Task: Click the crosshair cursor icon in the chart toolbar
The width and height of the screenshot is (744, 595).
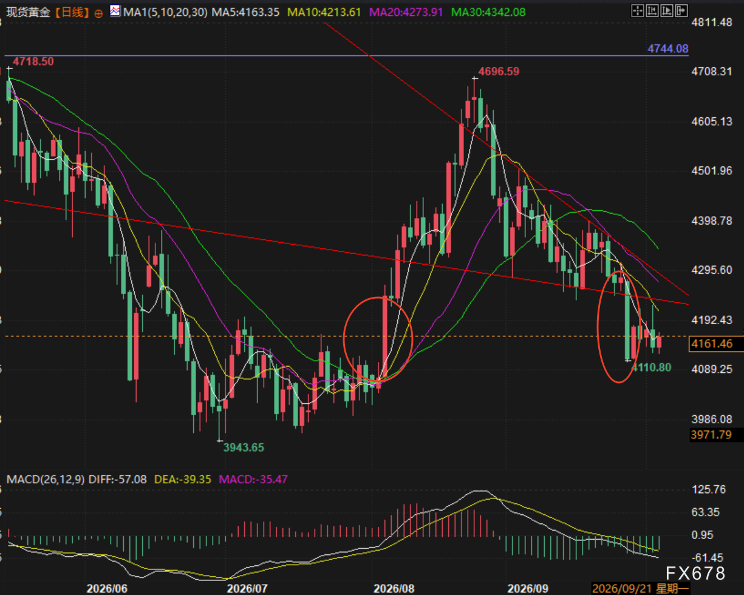Action: [637, 10]
